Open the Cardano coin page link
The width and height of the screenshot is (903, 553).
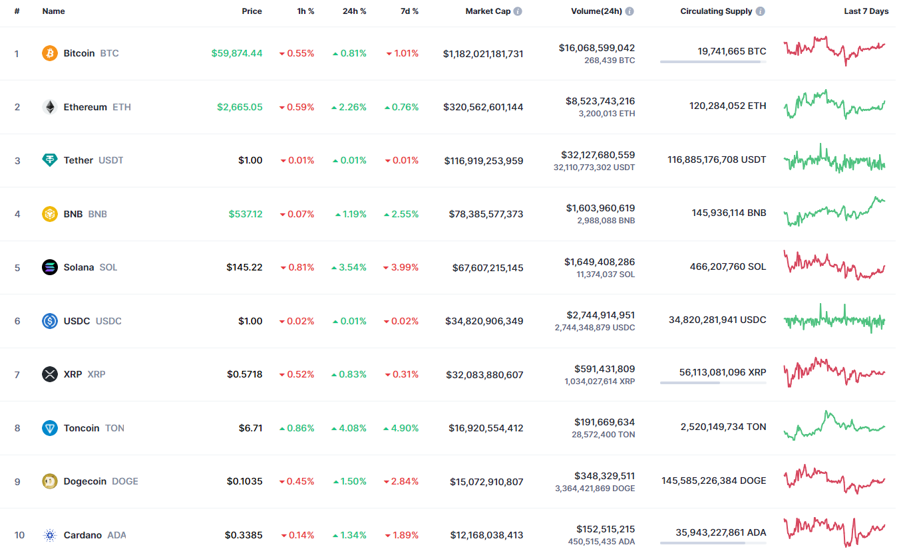click(94, 535)
